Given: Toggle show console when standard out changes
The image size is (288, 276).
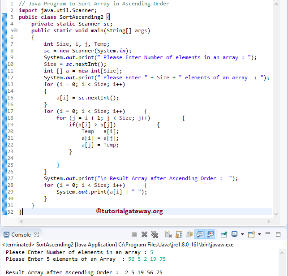Looking at the screenshot, I should [x=200, y=234].
